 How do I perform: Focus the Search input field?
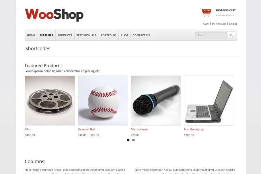click(x=211, y=35)
